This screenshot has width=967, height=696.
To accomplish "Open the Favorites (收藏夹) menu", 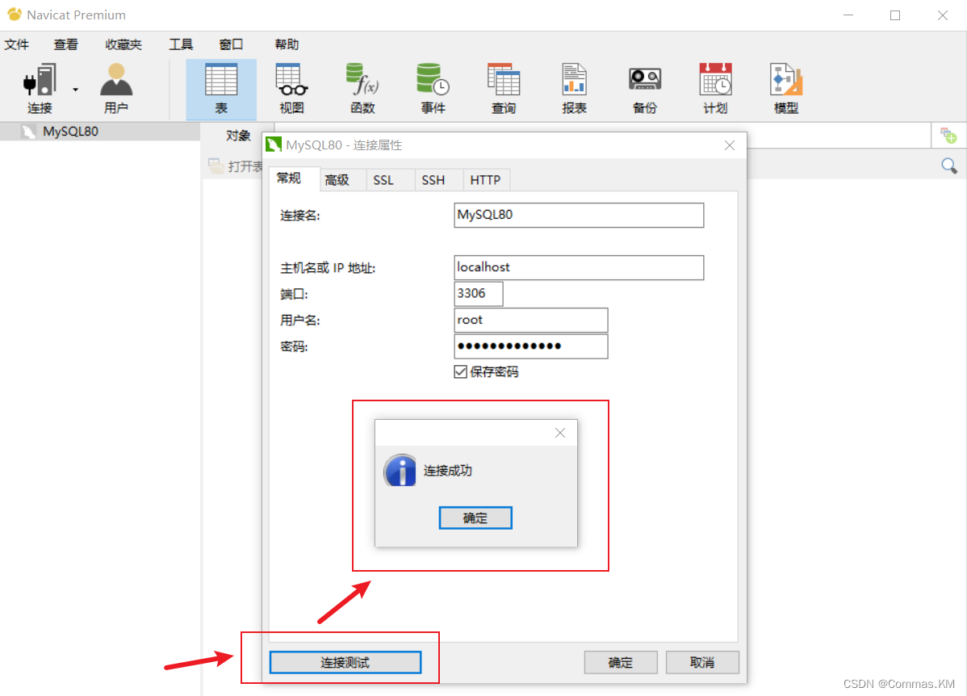I will pos(123,44).
